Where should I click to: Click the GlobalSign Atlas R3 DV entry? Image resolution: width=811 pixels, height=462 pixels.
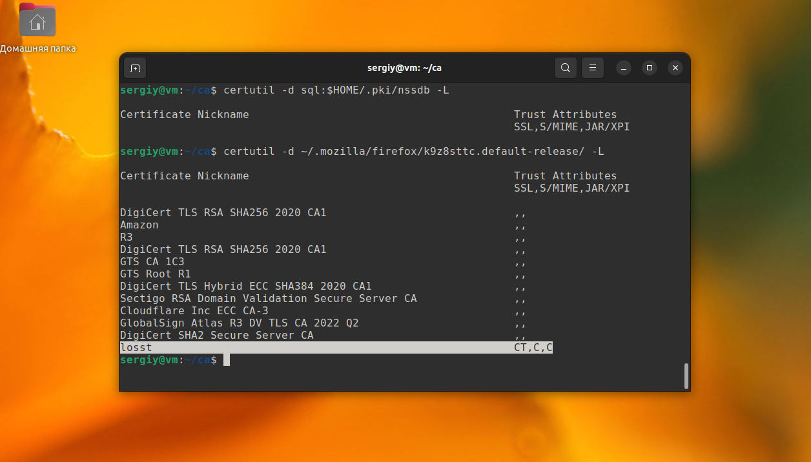(x=239, y=323)
